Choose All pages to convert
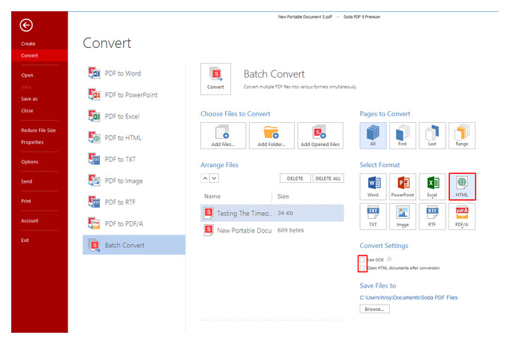Screen dimensions: 510x344 [x=373, y=136]
